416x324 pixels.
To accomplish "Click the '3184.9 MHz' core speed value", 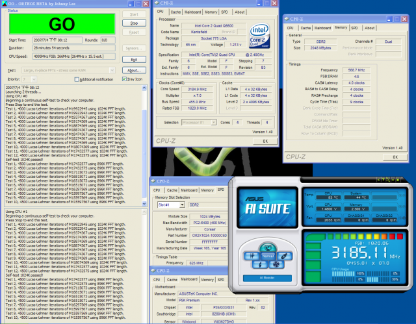I will pyautogui.click(x=197, y=90).
